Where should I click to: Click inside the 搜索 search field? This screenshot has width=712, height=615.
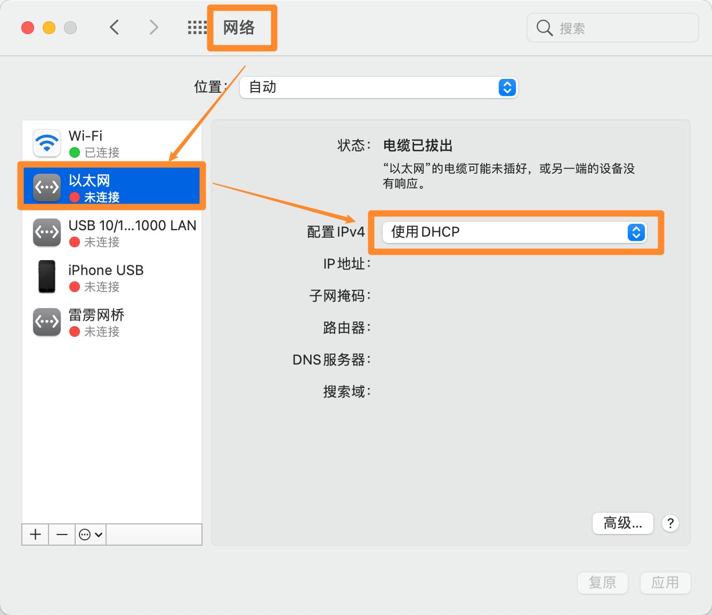(x=613, y=28)
